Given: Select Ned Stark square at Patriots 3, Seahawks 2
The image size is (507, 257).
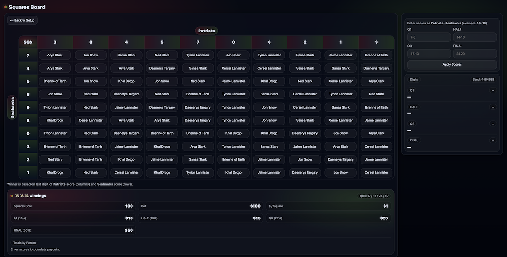Looking at the screenshot, I should [x=55, y=159].
